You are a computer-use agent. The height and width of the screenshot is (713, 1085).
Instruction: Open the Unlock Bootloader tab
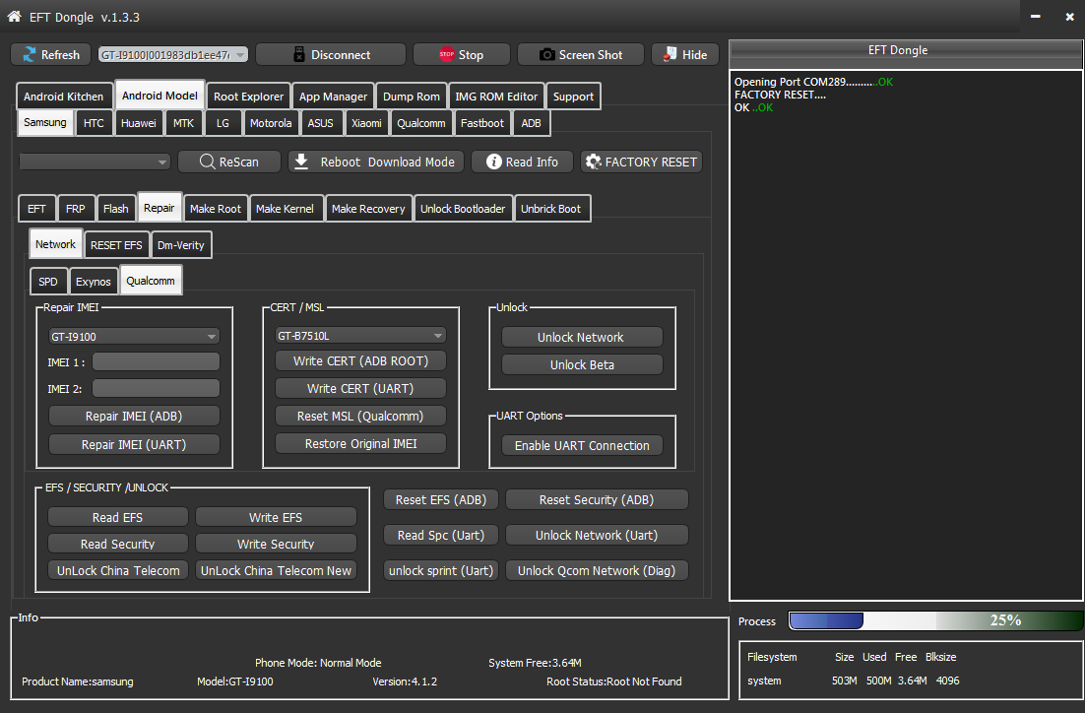point(463,209)
